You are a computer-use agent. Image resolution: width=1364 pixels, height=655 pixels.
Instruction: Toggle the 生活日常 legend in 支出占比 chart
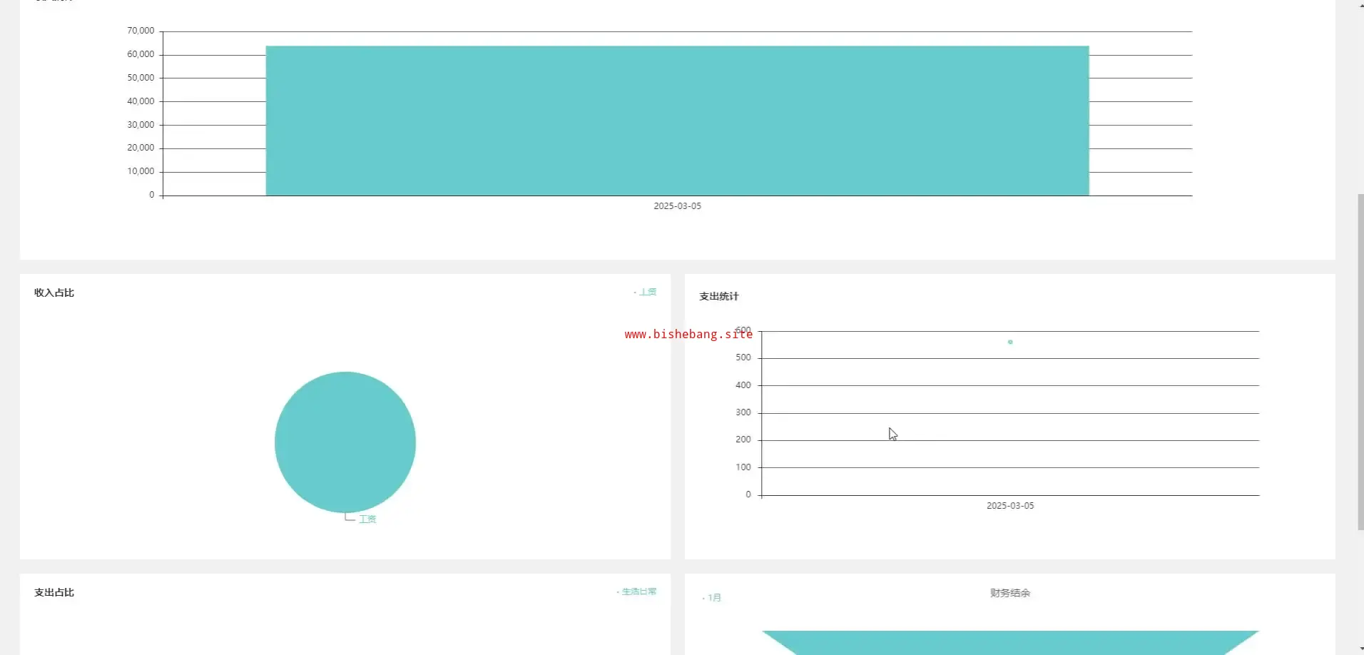pos(637,591)
